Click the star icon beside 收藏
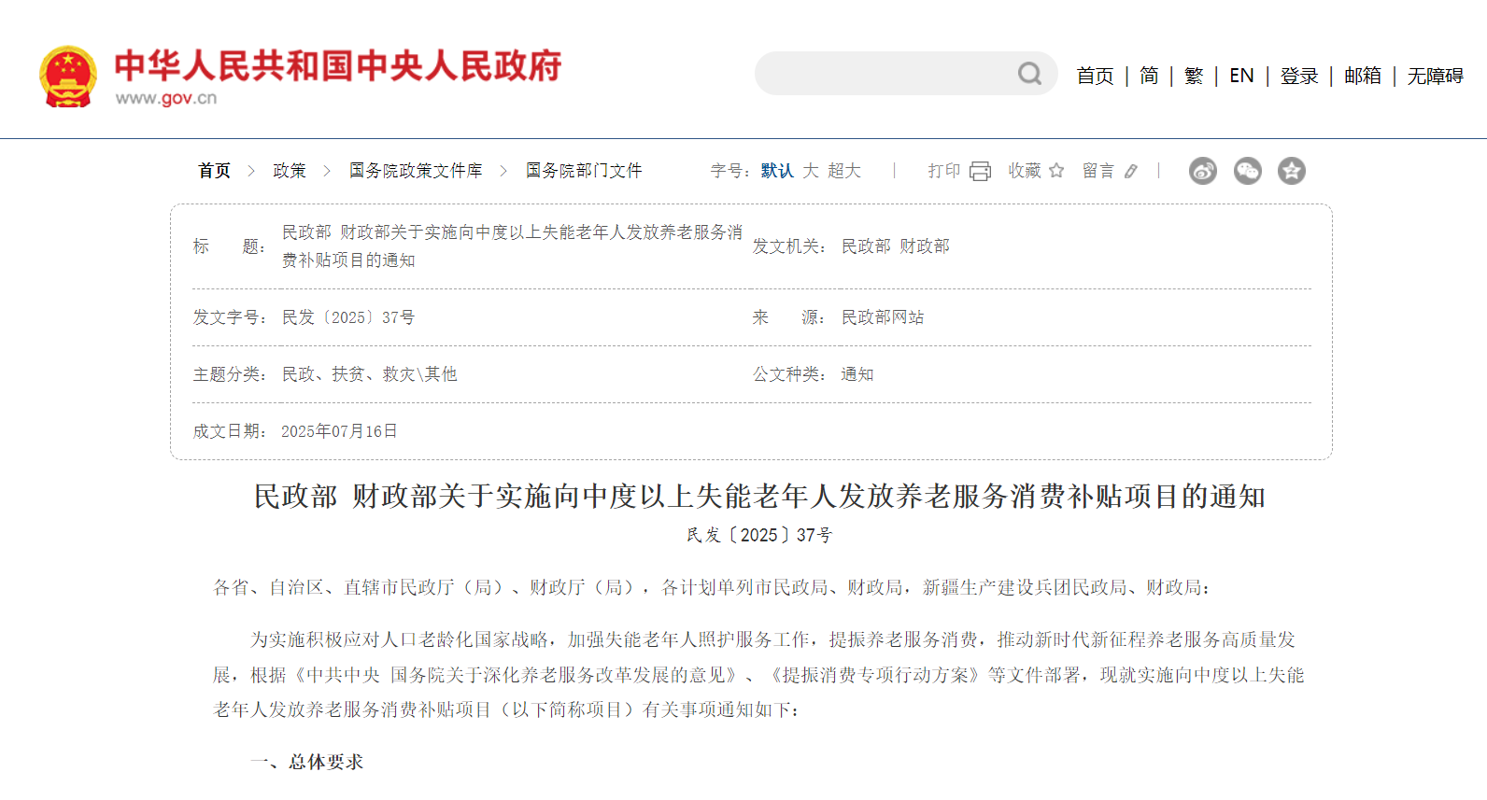The image size is (1487, 800). pyautogui.click(x=1056, y=171)
